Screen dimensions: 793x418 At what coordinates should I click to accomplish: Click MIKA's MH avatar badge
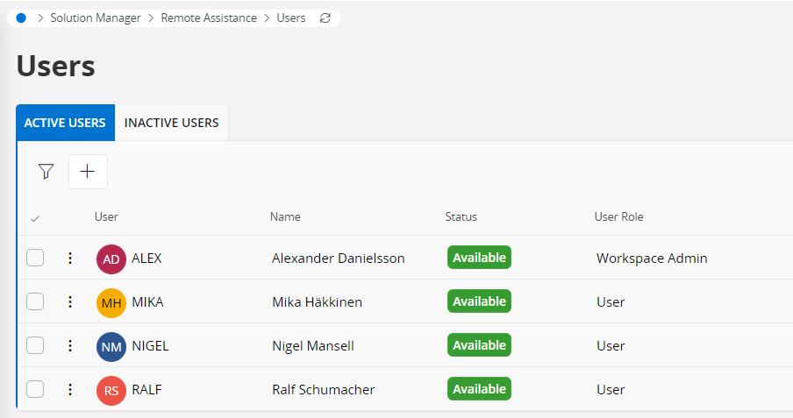click(111, 302)
